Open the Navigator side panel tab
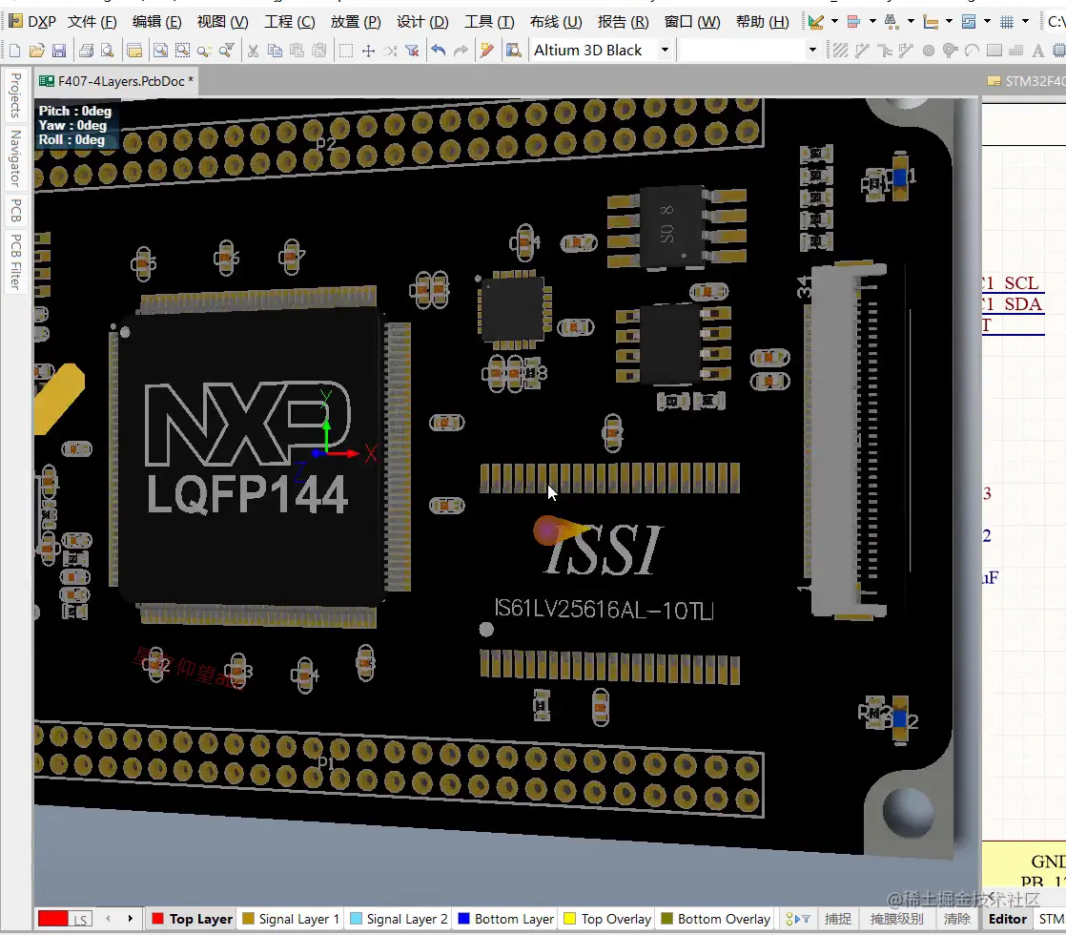Screen dimensions: 1066x935 [15, 157]
